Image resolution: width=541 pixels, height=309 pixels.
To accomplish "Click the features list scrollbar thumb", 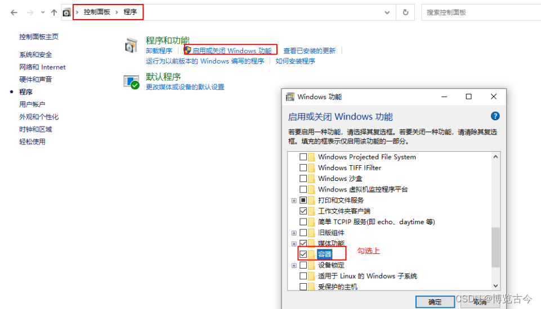I will tap(495, 247).
